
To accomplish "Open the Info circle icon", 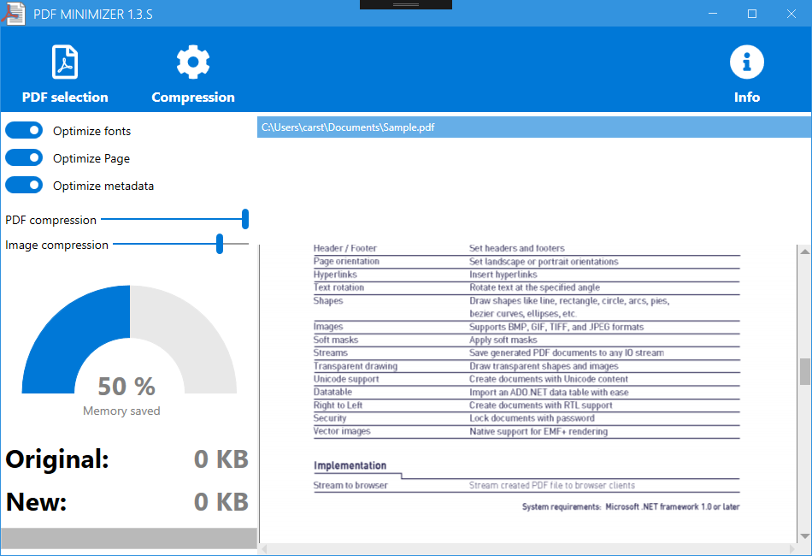I will pyautogui.click(x=747, y=62).
